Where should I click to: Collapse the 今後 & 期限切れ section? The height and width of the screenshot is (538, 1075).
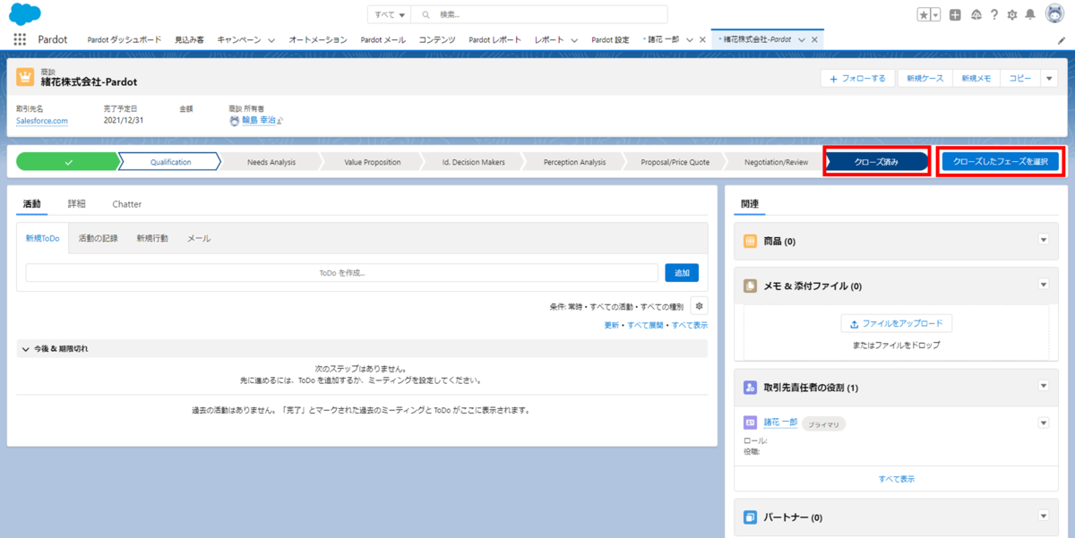pyautogui.click(x=25, y=348)
